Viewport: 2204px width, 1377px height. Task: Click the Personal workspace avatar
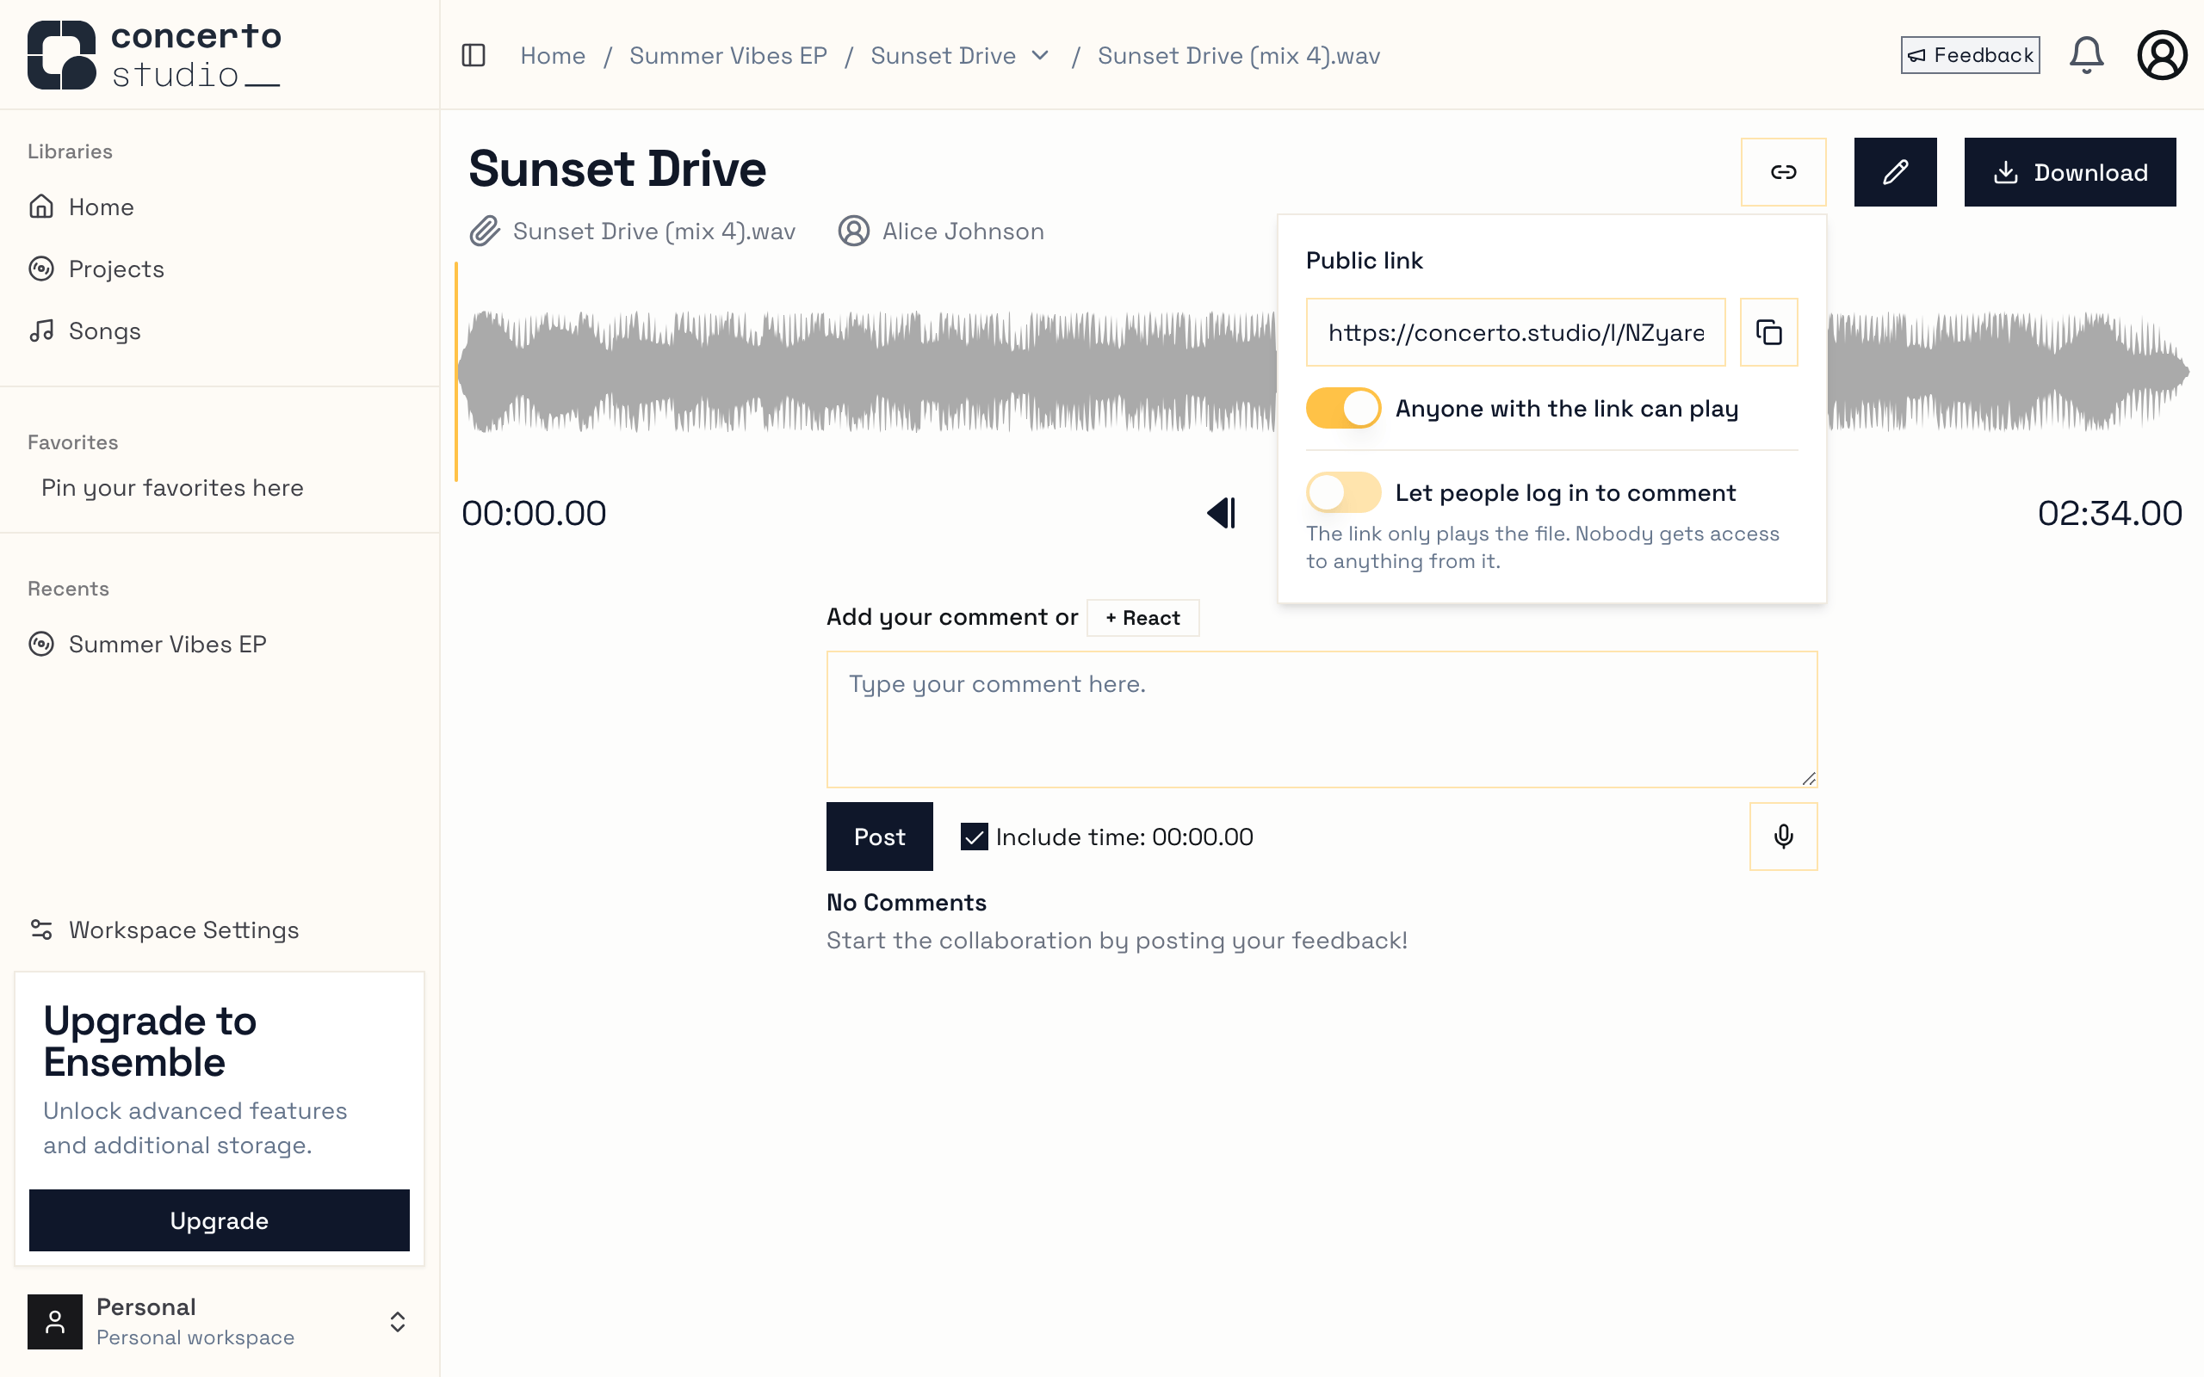coord(54,1321)
